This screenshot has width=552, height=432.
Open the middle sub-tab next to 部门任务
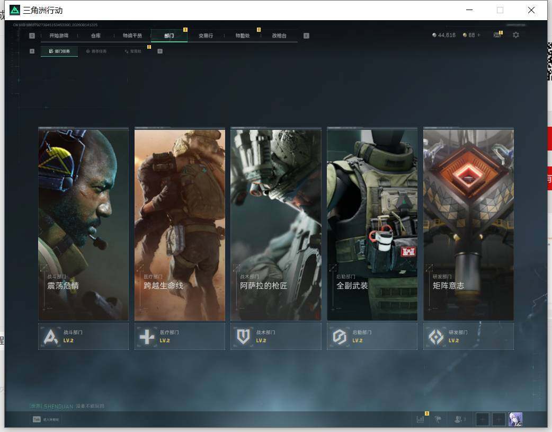pos(96,51)
